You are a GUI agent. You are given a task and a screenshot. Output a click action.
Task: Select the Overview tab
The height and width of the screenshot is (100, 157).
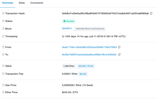tap(7, 3)
